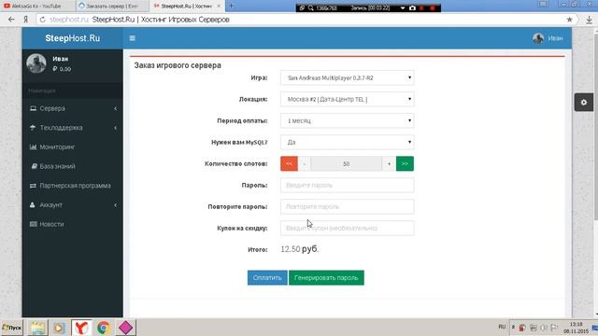Click the browser back arrow
Image resolution: width=598 pixels, height=336 pixels.
11,20
